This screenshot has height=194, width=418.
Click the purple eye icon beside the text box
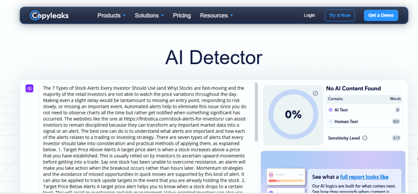[29, 88]
